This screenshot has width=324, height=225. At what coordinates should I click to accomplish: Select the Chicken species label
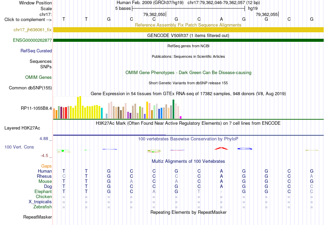pyautogui.click(x=44, y=196)
